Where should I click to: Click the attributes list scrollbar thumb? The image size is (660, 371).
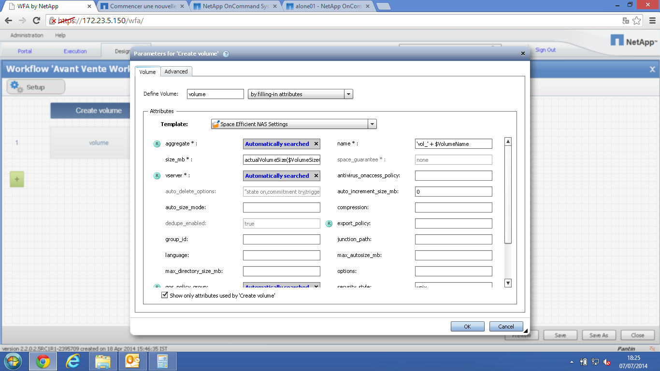[508, 194]
